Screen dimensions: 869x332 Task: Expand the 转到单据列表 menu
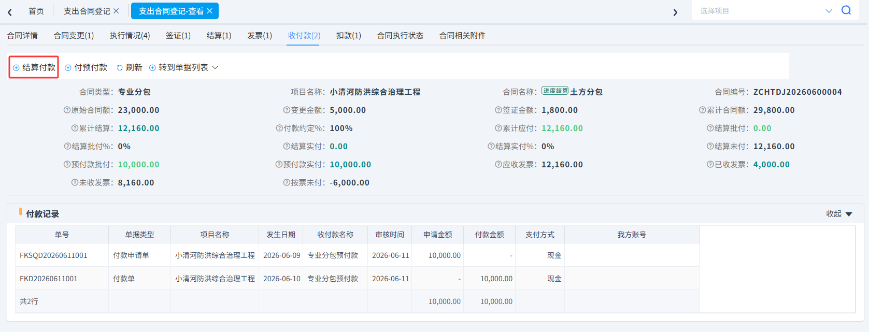coord(184,68)
